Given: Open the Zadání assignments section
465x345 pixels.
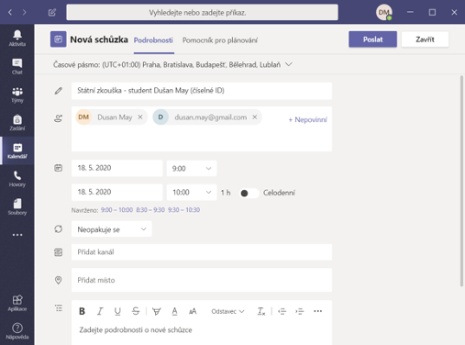Looking at the screenshot, I should click(x=17, y=122).
